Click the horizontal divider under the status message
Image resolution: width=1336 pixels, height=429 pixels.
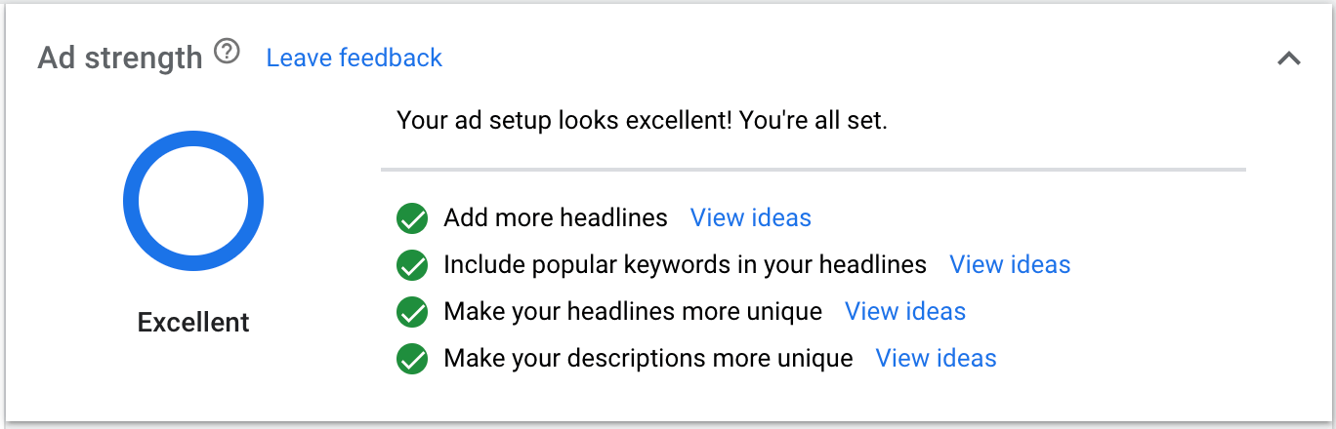point(813,170)
